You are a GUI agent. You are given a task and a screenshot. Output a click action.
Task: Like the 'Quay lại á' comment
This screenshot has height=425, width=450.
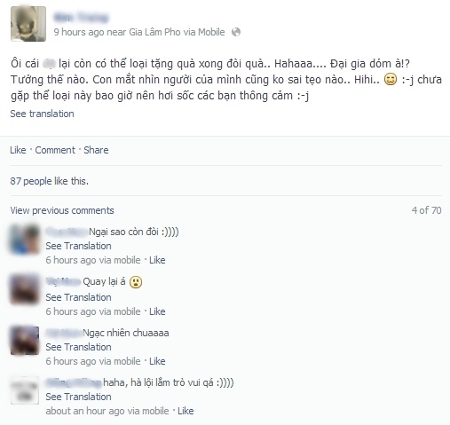pyautogui.click(x=157, y=311)
